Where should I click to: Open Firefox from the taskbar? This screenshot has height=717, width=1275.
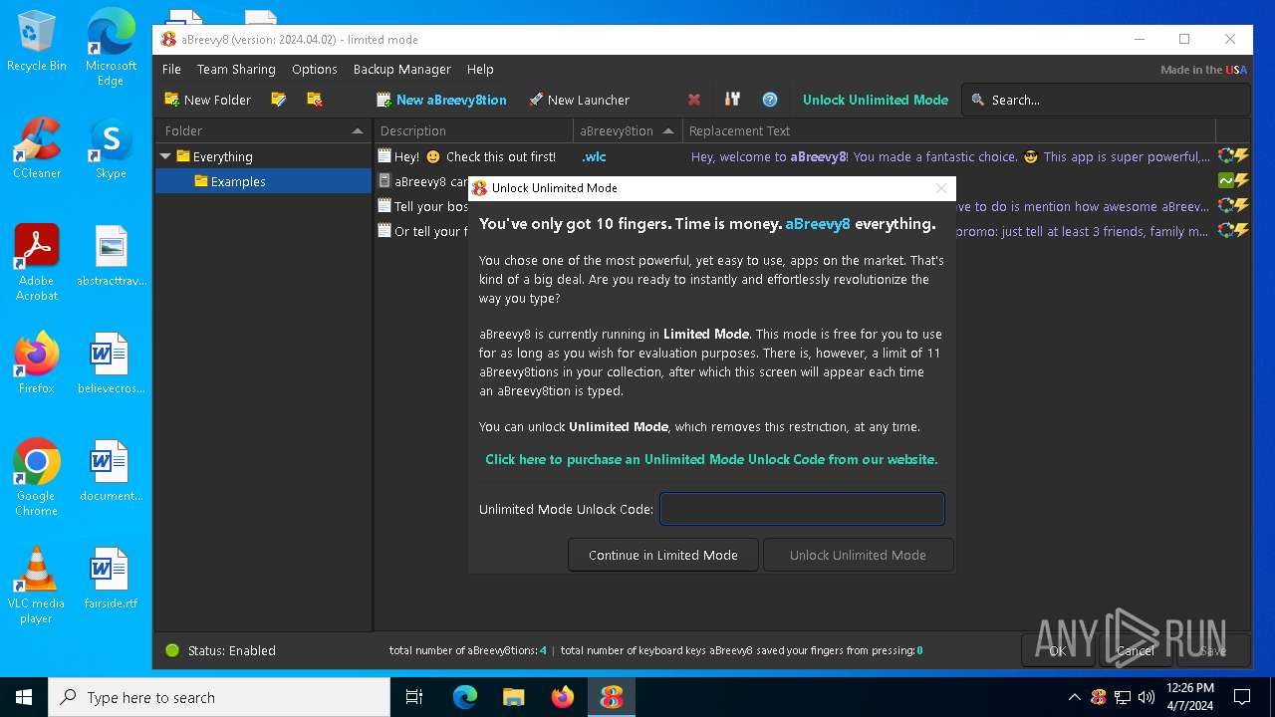[x=563, y=697]
